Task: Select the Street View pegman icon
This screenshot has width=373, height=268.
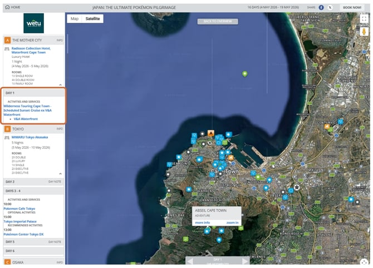Action: [x=364, y=31]
